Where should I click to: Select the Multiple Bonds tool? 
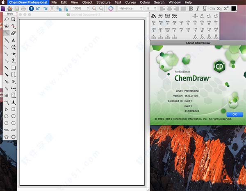coord(7,40)
